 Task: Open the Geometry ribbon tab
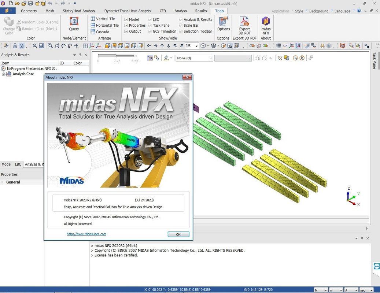pos(29,11)
